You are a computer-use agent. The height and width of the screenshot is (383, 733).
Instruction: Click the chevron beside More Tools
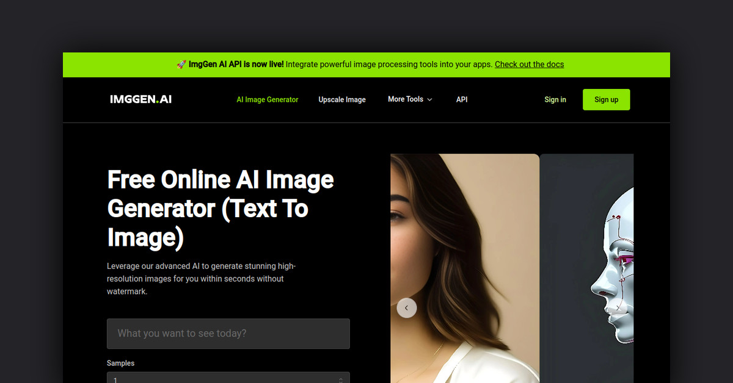coord(429,99)
